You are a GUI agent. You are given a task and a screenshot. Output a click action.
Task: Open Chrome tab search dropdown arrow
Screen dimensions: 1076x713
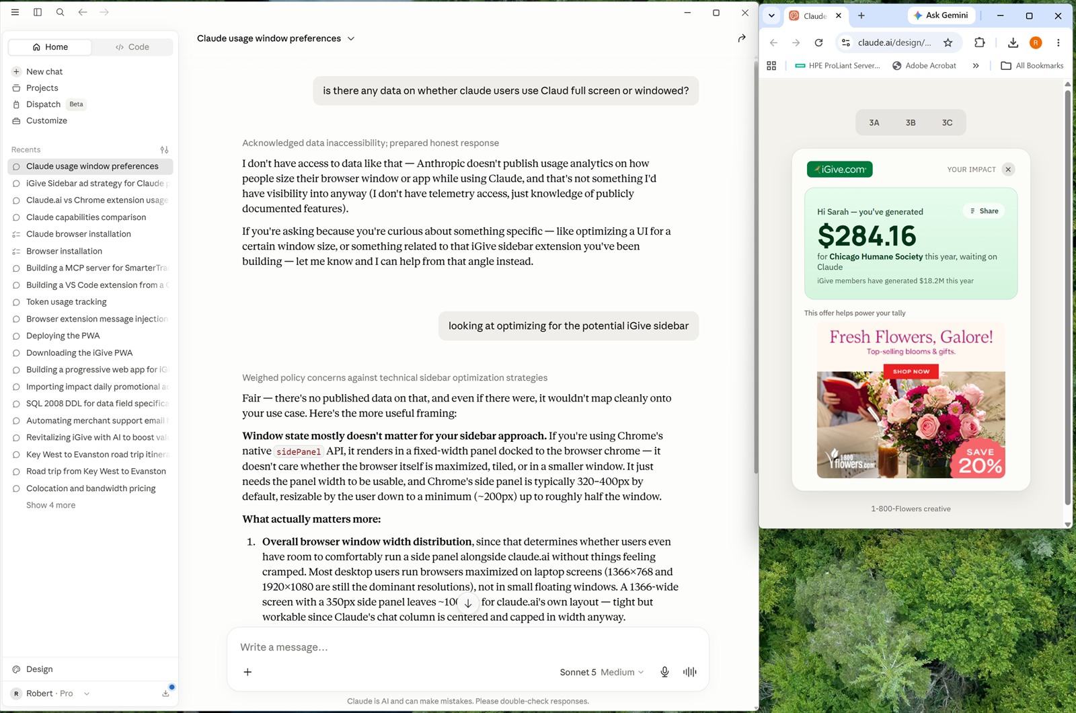click(771, 15)
